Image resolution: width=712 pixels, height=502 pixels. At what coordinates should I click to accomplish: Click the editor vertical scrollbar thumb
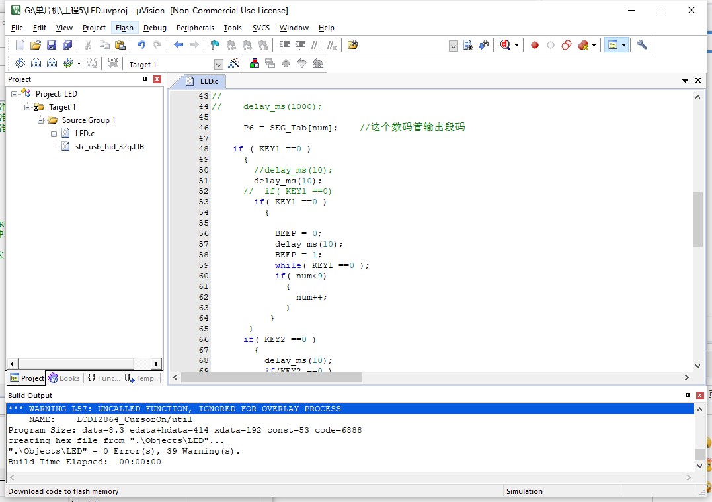tap(697, 220)
